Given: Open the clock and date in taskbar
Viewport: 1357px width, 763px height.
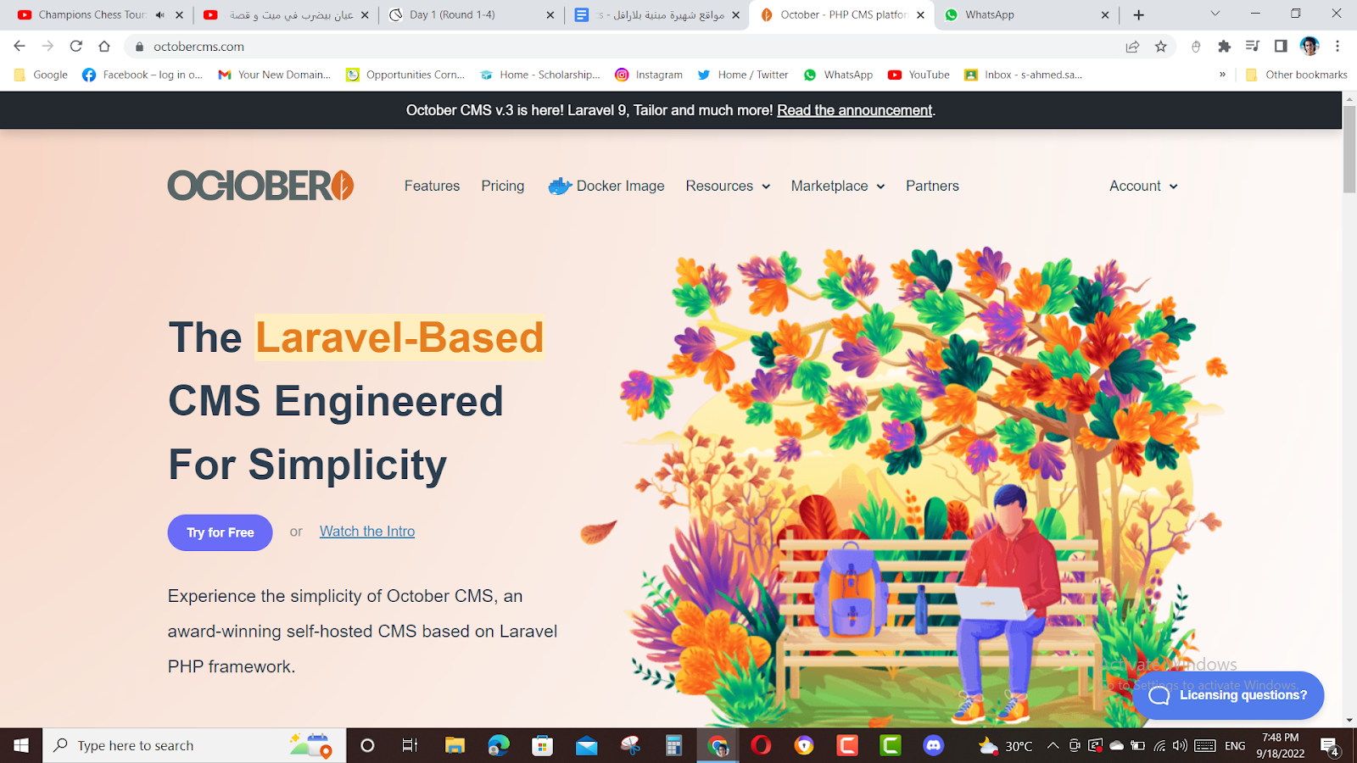Looking at the screenshot, I should [x=1280, y=745].
